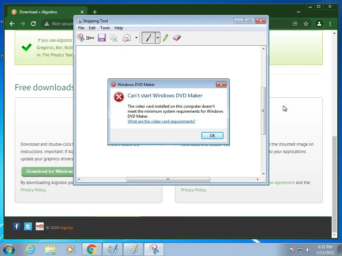
Task: Click the Snipping Tool scroll up arrow
Action: point(263,49)
